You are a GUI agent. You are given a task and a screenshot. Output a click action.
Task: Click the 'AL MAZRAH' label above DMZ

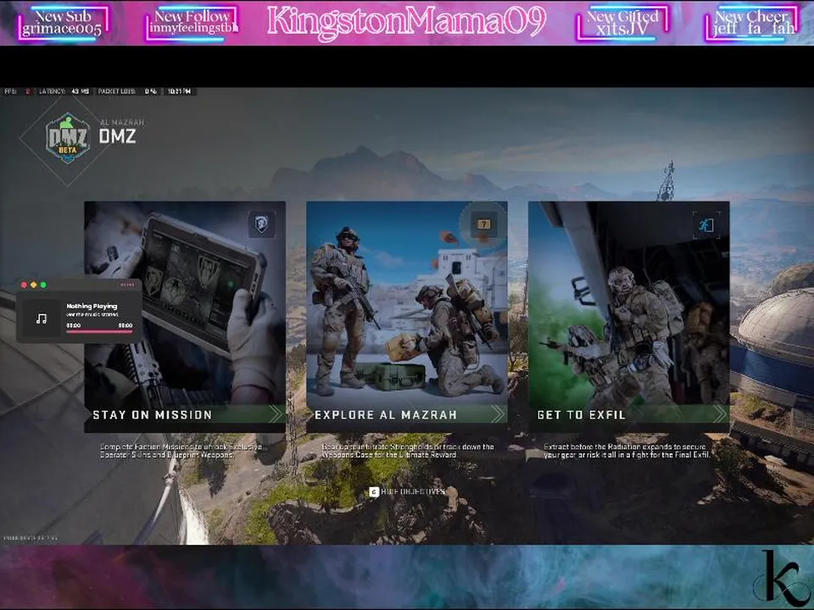click(x=122, y=123)
